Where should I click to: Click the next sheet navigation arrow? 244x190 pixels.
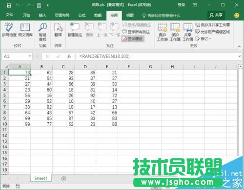pyautogui.click(x=18, y=179)
